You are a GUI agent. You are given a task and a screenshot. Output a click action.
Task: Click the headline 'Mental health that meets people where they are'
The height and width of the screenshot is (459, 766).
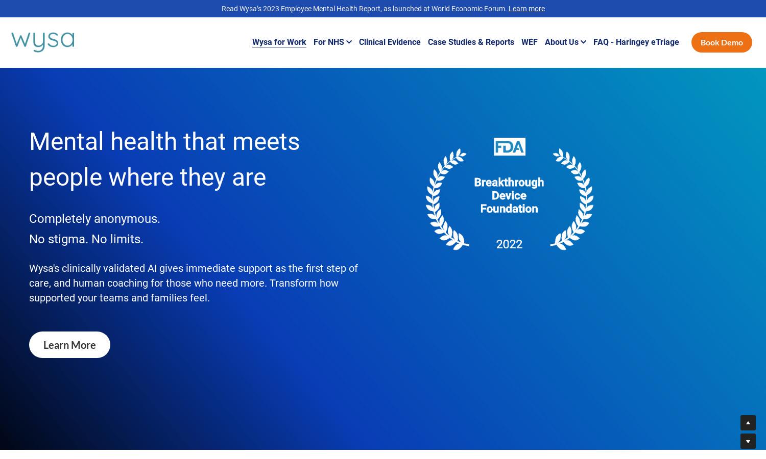point(164,159)
